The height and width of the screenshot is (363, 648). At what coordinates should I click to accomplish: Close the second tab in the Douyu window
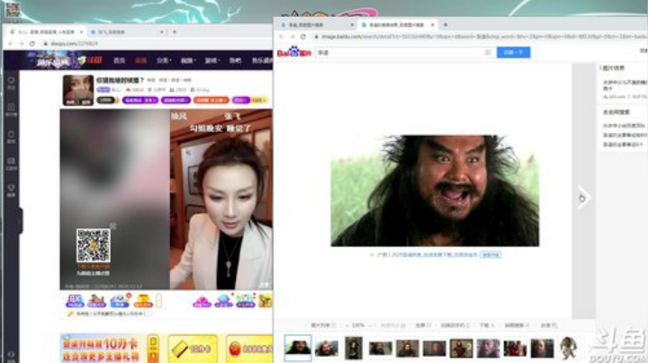pos(162,31)
